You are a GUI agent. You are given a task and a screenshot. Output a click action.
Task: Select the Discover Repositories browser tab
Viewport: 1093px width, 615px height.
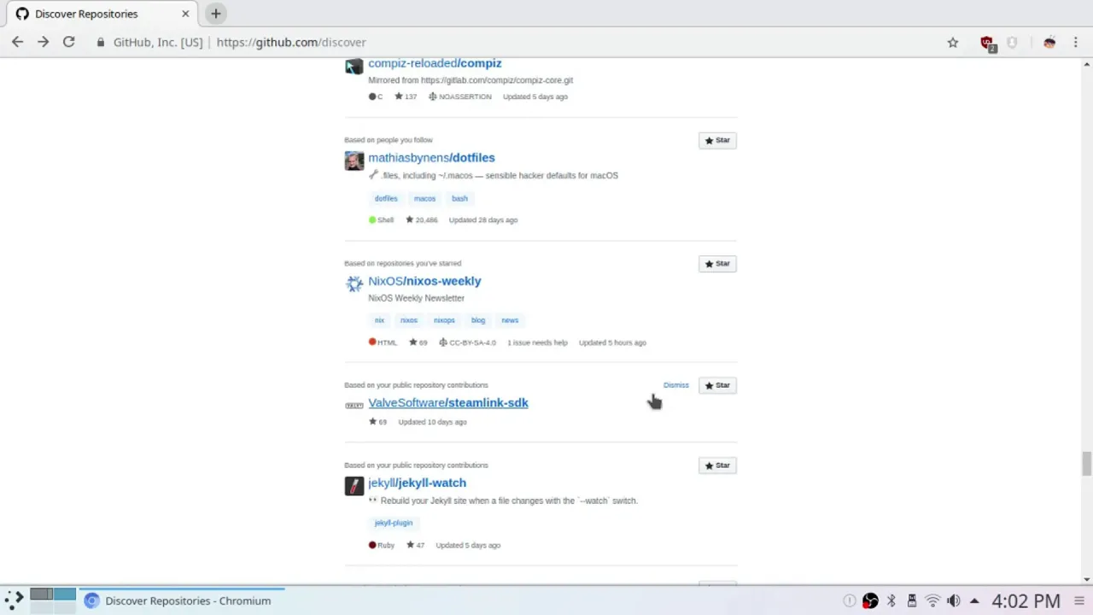click(102, 14)
